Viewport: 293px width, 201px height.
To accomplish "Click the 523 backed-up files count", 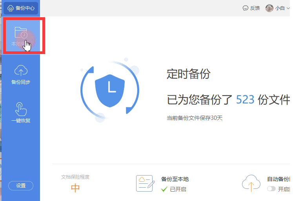I will click(245, 100).
